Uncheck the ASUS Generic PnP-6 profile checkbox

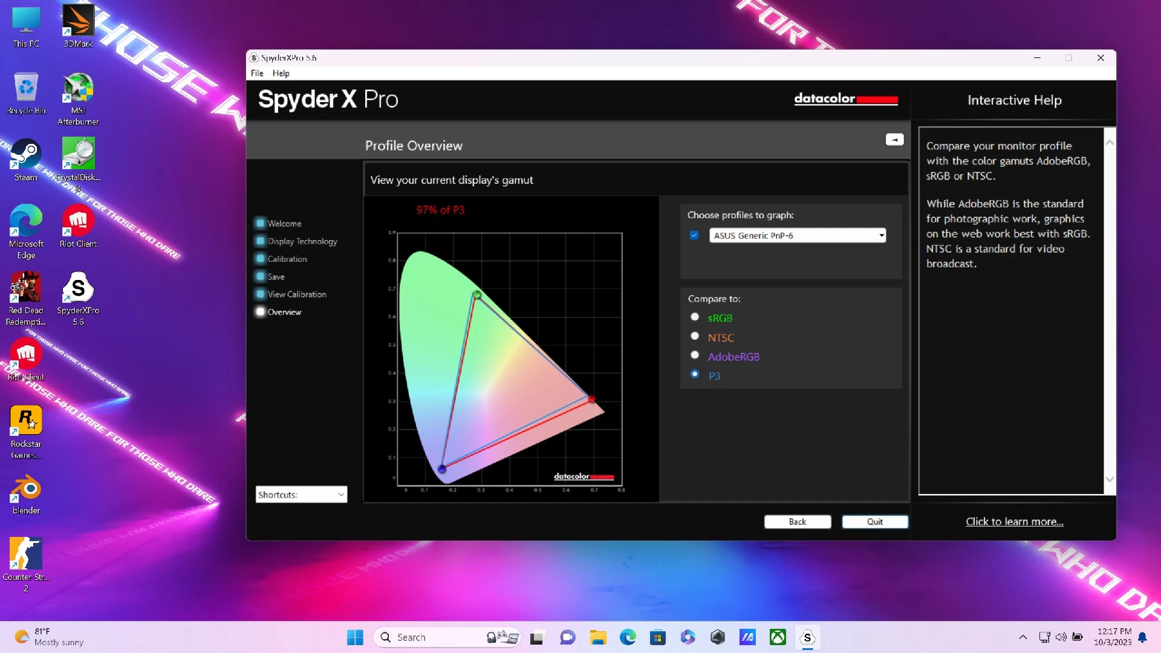pos(694,235)
